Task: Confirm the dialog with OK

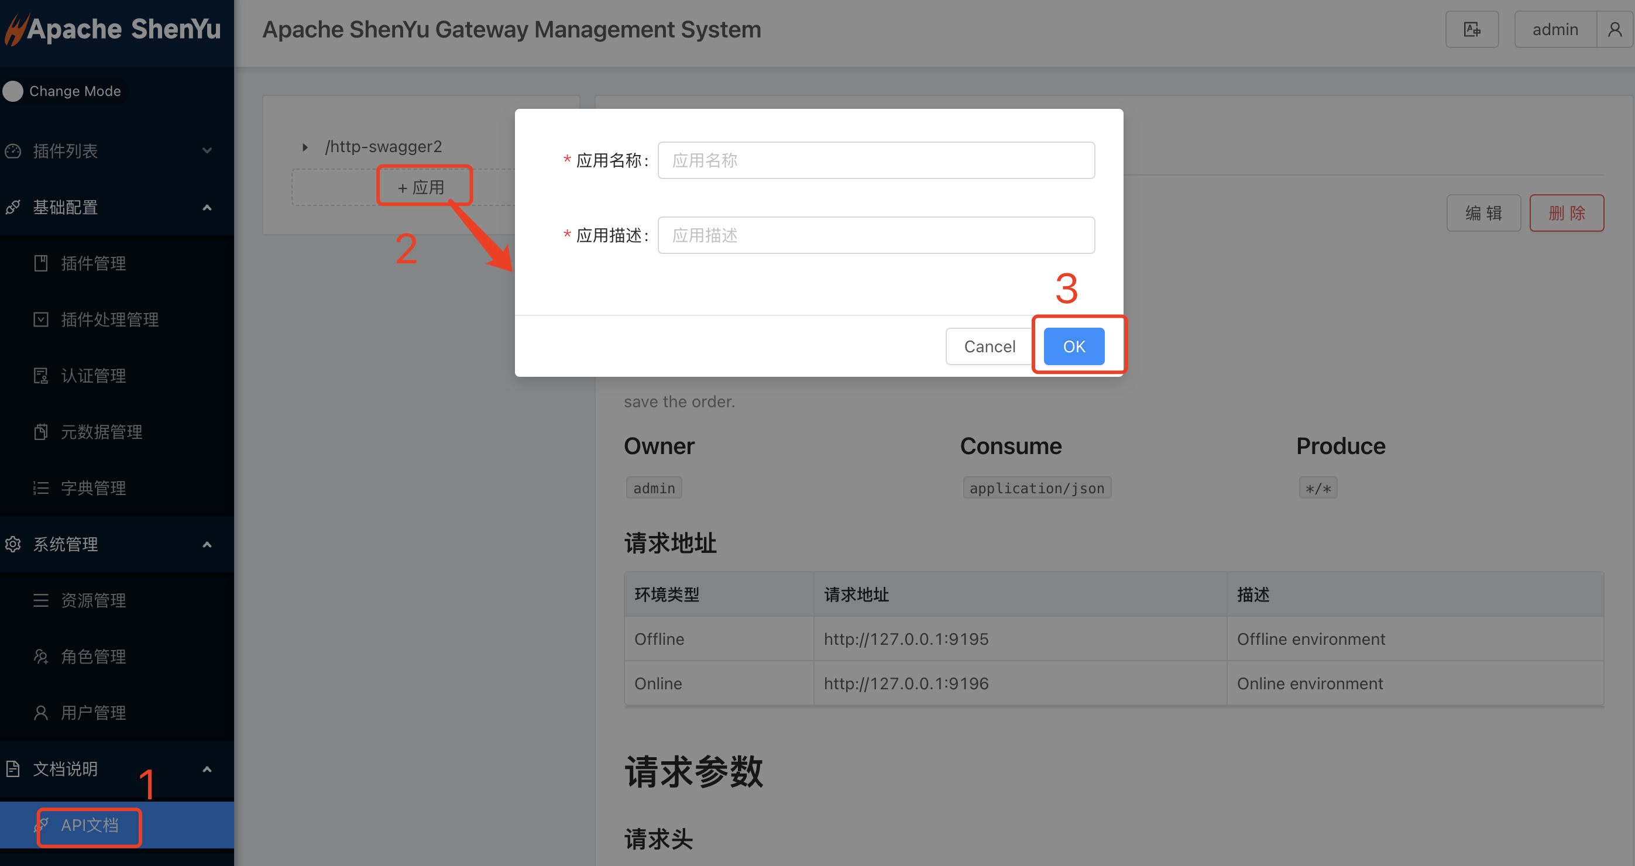Action: point(1073,346)
